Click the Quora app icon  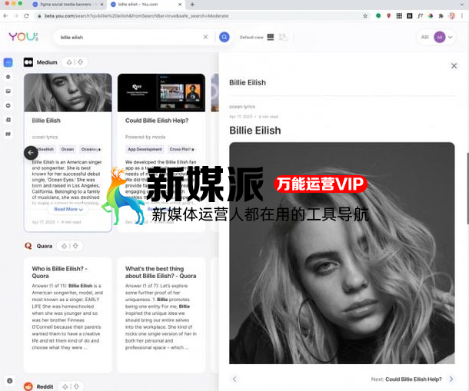pyautogui.click(x=28, y=246)
